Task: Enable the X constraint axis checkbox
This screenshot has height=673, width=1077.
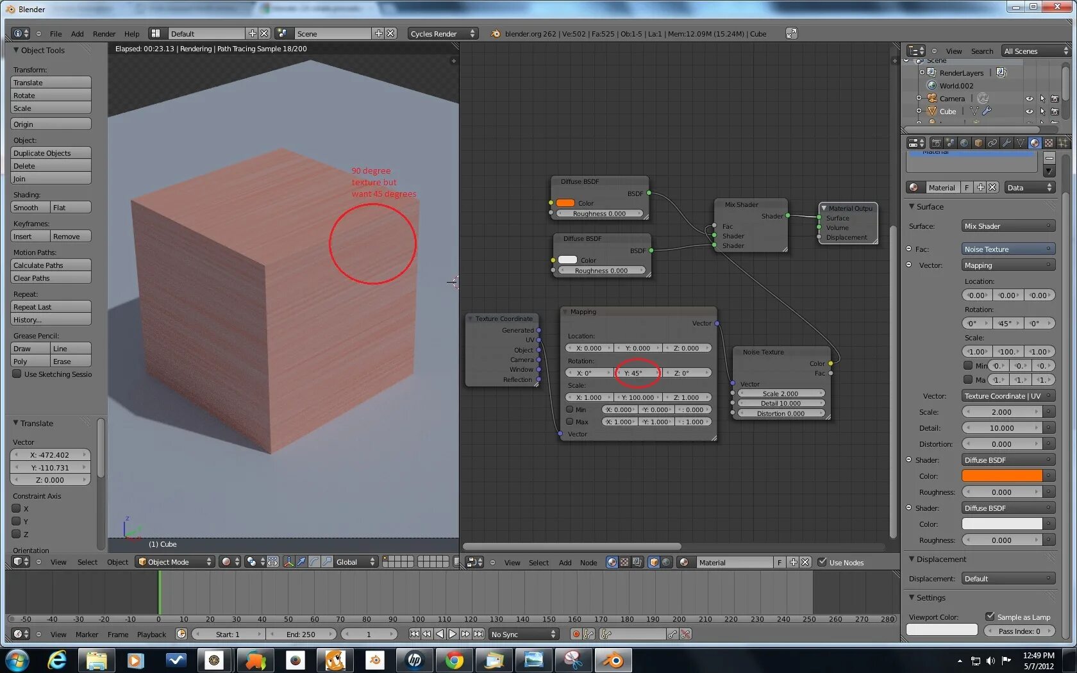Action: click(17, 508)
